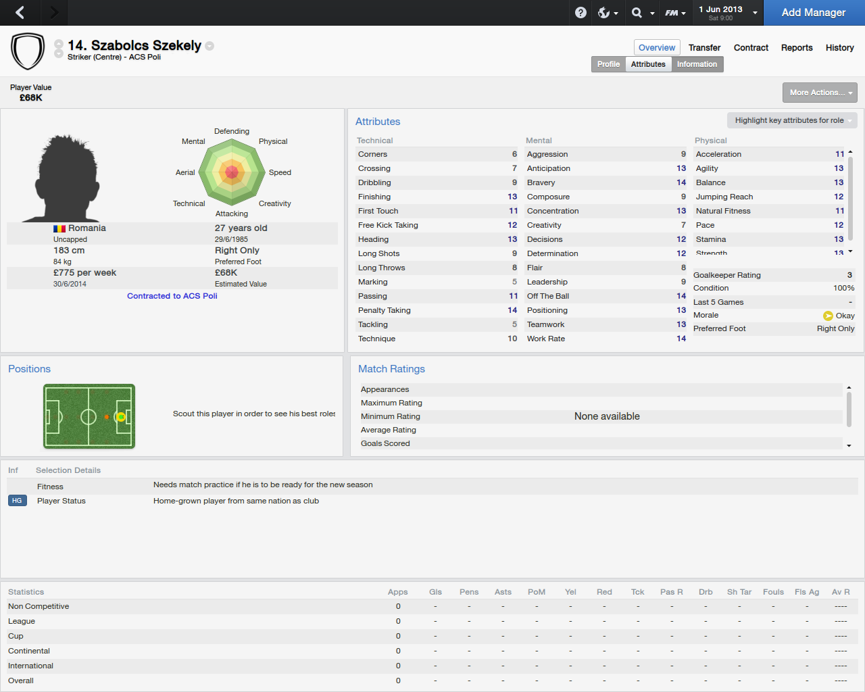Open the help question mark icon
The height and width of the screenshot is (692, 865).
point(580,12)
